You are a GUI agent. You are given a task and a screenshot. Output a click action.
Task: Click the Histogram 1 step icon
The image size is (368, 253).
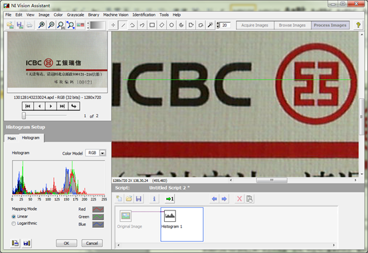[x=169, y=216]
